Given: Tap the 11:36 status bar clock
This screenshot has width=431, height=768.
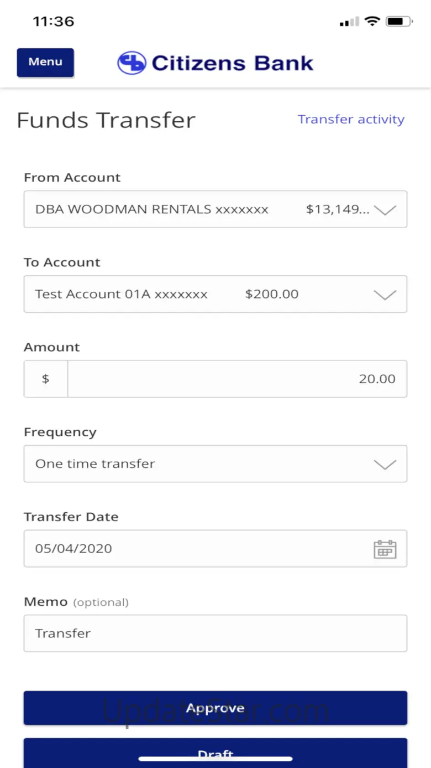Looking at the screenshot, I should (x=54, y=22).
